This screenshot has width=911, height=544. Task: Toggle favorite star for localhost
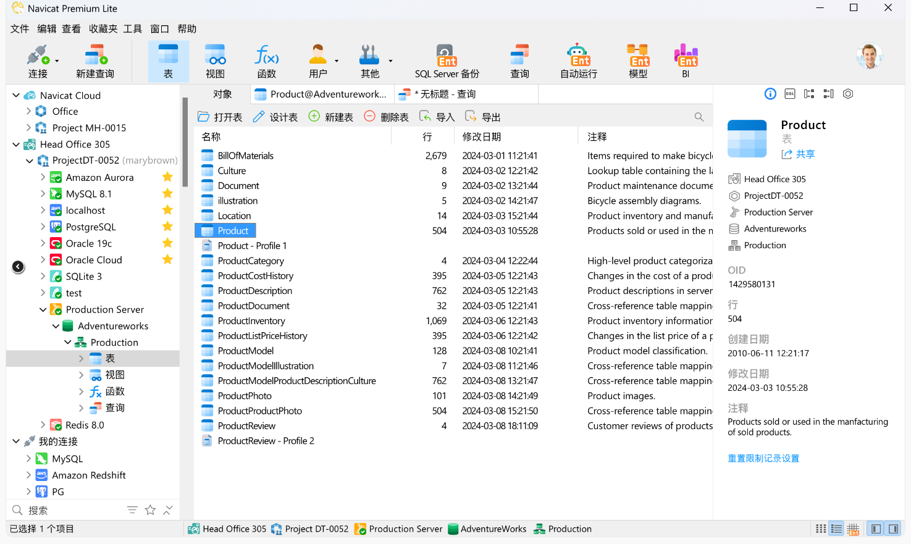point(167,211)
